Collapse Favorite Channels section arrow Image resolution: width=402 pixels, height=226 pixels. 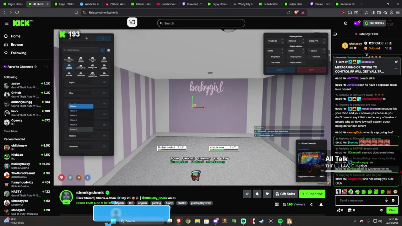pyautogui.click(x=47, y=67)
